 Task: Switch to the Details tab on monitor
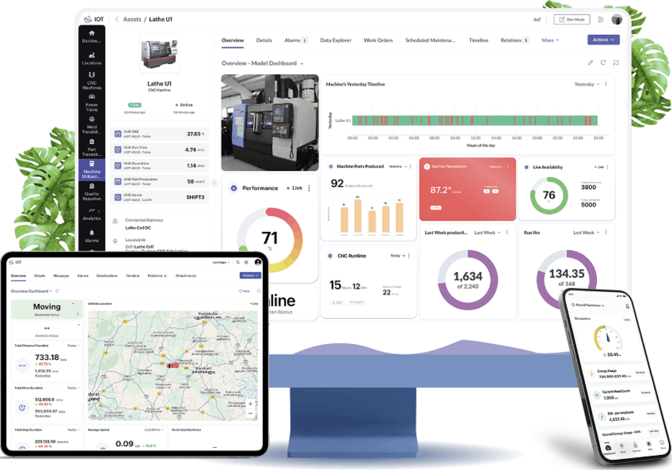click(x=264, y=40)
